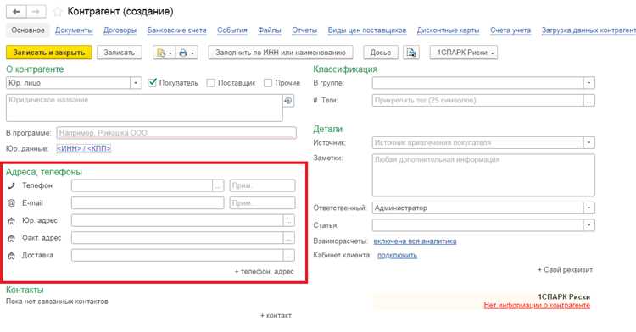Viewport: 636px width, 332px height.
Task: Open the Теги ellipsis button
Action: pos(589,101)
